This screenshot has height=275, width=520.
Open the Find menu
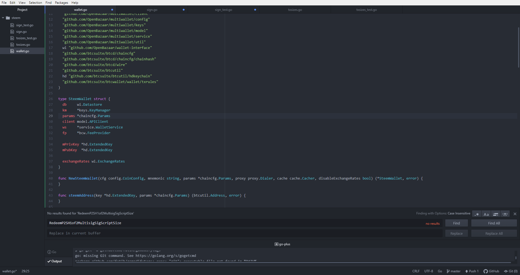[x=48, y=3]
